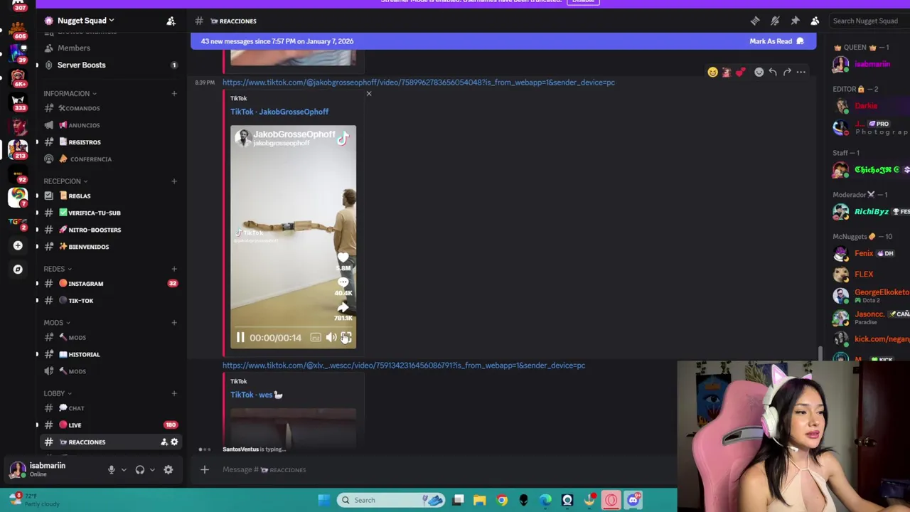Mute the video volume icon
Image resolution: width=910 pixels, height=512 pixels.
pos(331,338)
